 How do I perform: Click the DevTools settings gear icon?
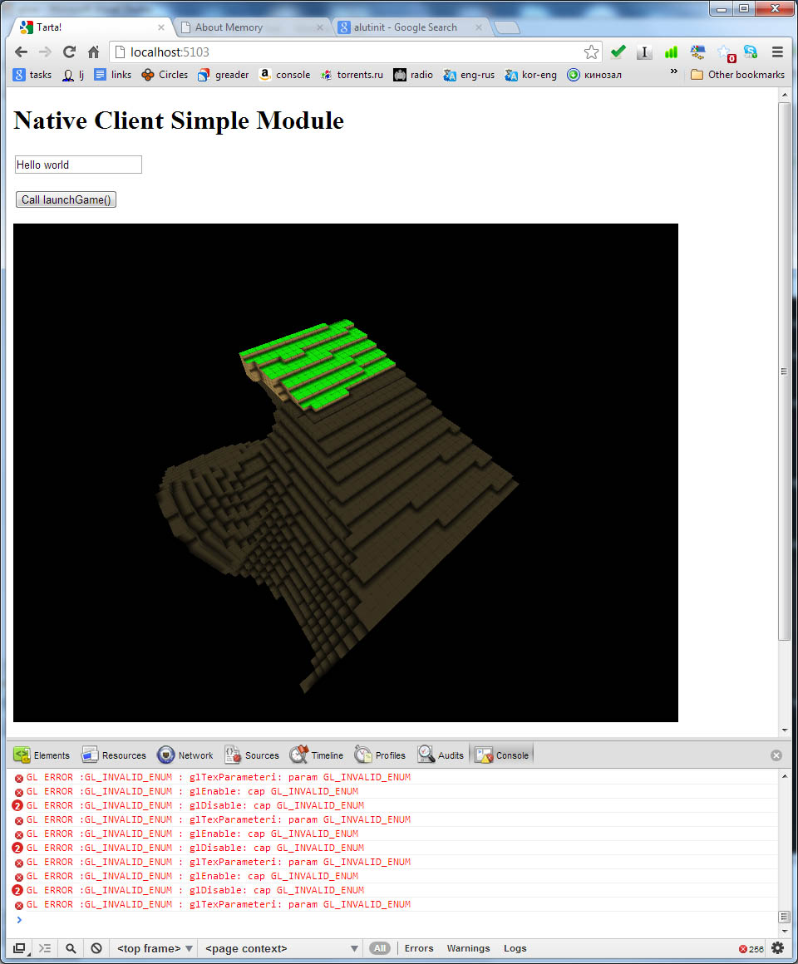click(777, 948)
